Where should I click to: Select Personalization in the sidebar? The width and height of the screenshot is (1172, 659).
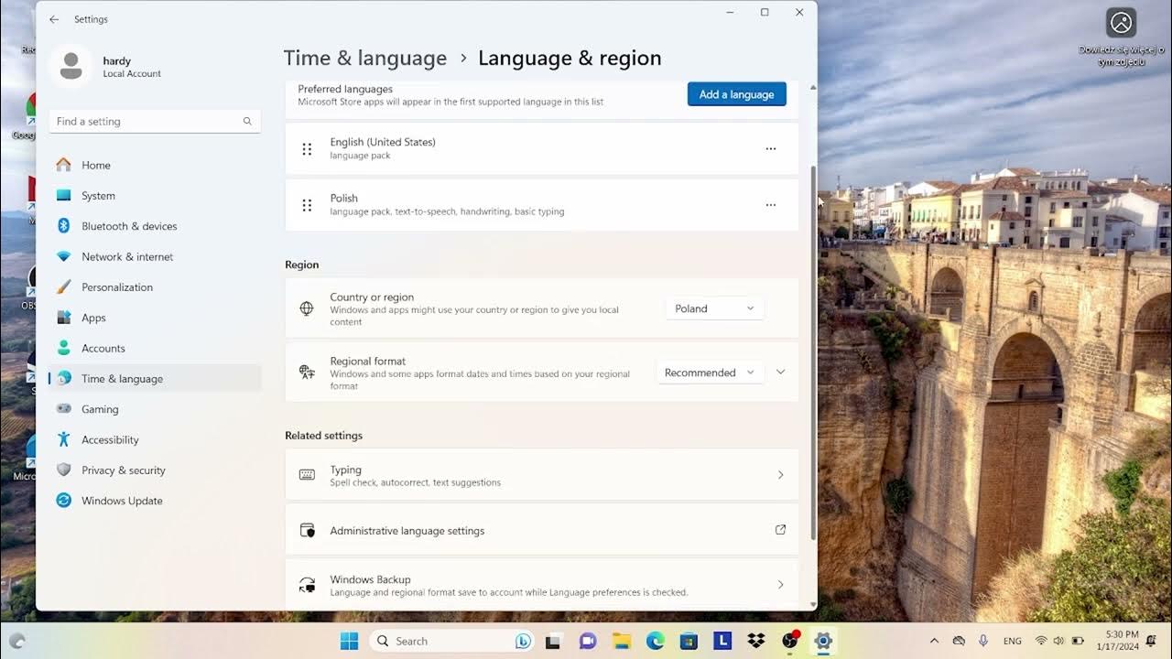[117, 286]
